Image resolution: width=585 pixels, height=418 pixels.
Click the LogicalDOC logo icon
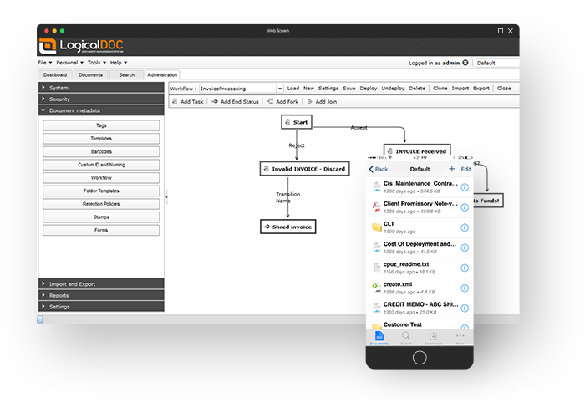tap(48, 46)
